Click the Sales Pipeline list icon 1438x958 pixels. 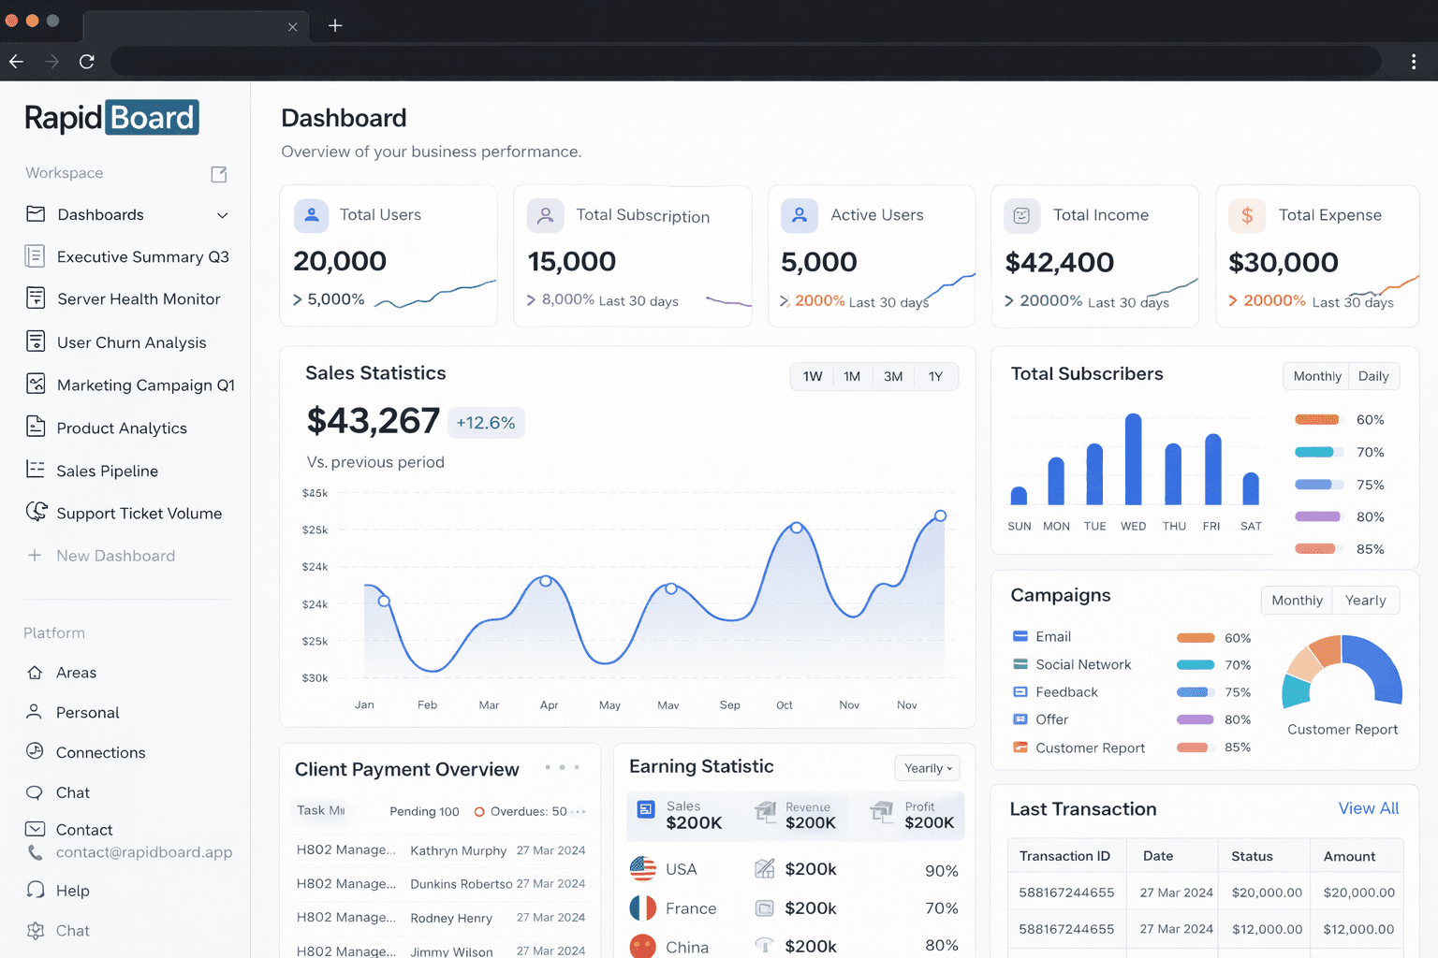pos(36,470)
